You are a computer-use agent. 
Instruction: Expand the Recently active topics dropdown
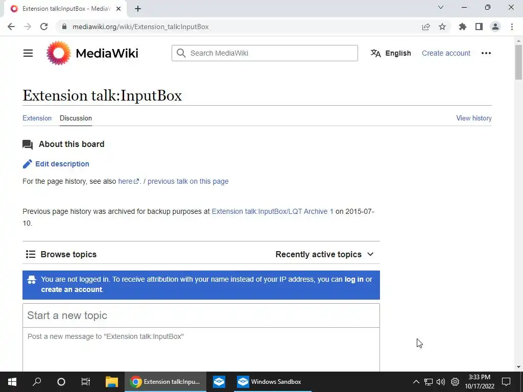324,254
